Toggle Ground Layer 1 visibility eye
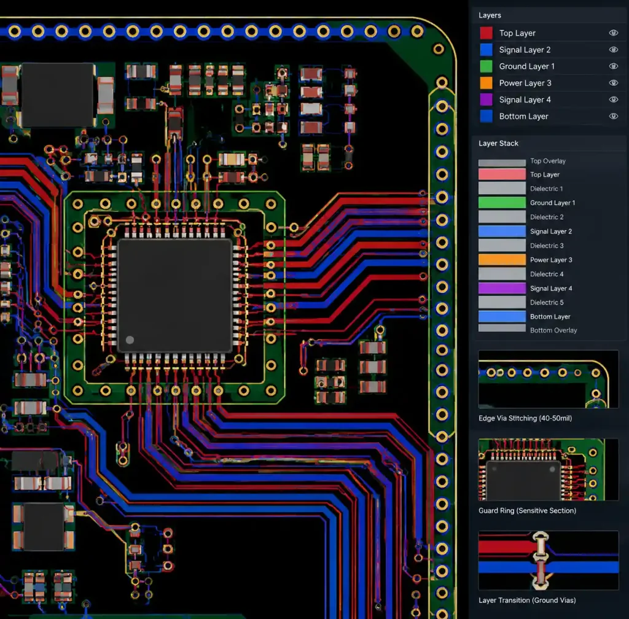629x619 pixels. 614,66
